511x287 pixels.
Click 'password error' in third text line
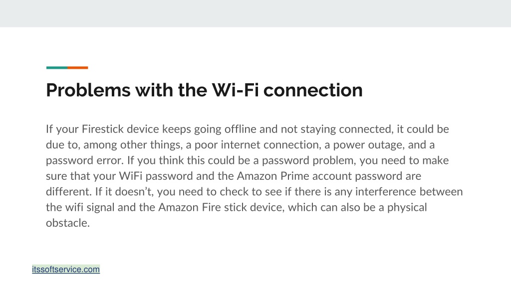click(x=84, y=161)
